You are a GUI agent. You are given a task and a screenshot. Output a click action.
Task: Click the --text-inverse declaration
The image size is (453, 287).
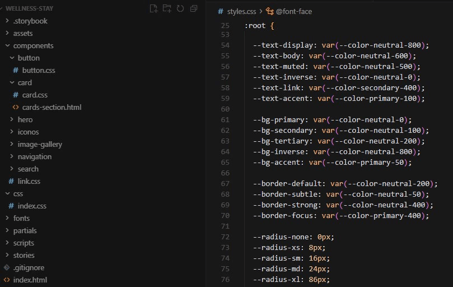point(337,77)
